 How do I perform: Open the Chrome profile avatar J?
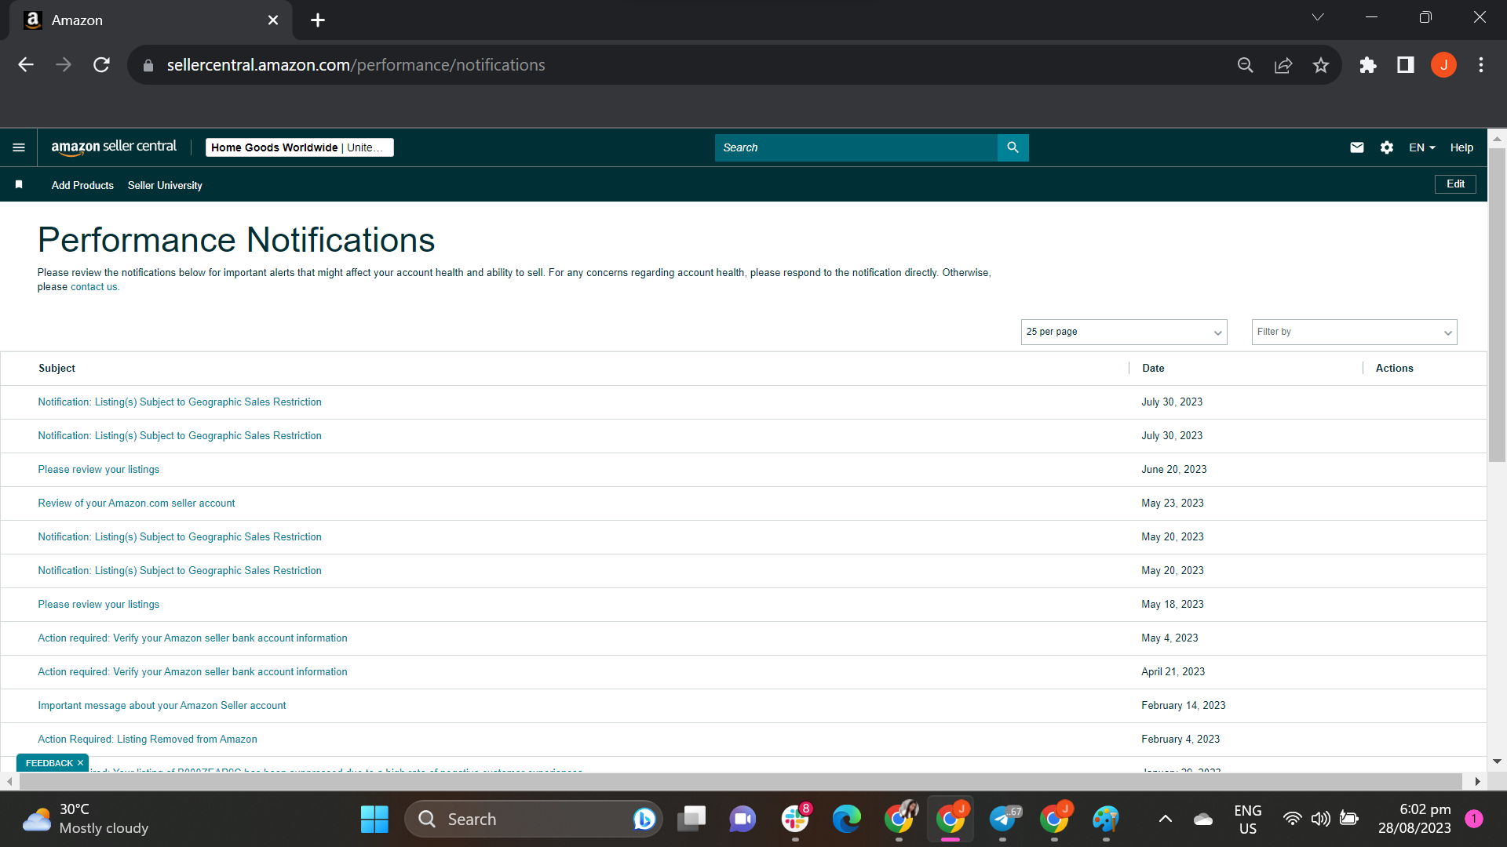coord(1443,65)
